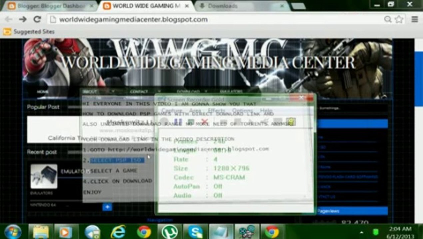This screenshot has width=423, height=239.
Task: Open the film-reel recorder taskbar icon
Action: point(247,232)
